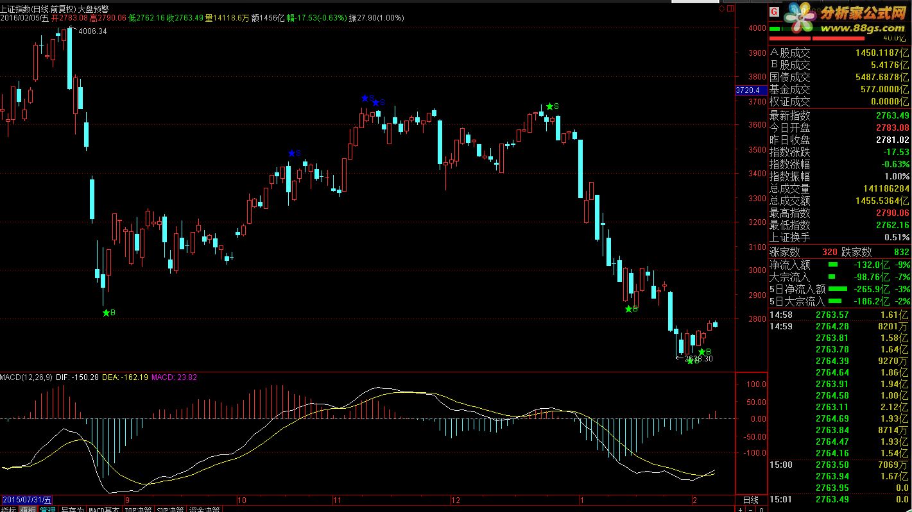Click the MACD(12,26,9) indicator label

[x=26, y=377]
